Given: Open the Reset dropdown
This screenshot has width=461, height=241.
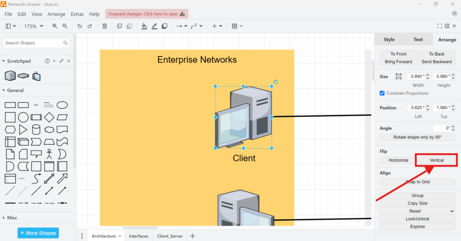Looking at the screenshot, I should coord(417,211).
